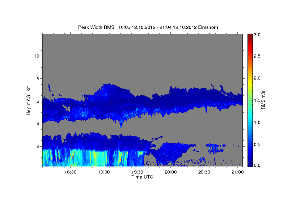Screen dimensions: 300x200
Task: Select the 'Elmshorn' station name in title
Action: click(x=208, y=27)
